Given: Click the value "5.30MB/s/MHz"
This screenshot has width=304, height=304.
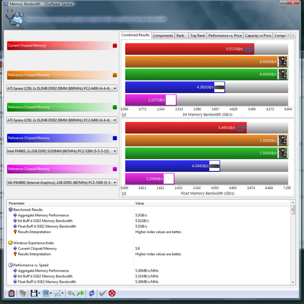Looking at the screenshot, I should 147,271.
